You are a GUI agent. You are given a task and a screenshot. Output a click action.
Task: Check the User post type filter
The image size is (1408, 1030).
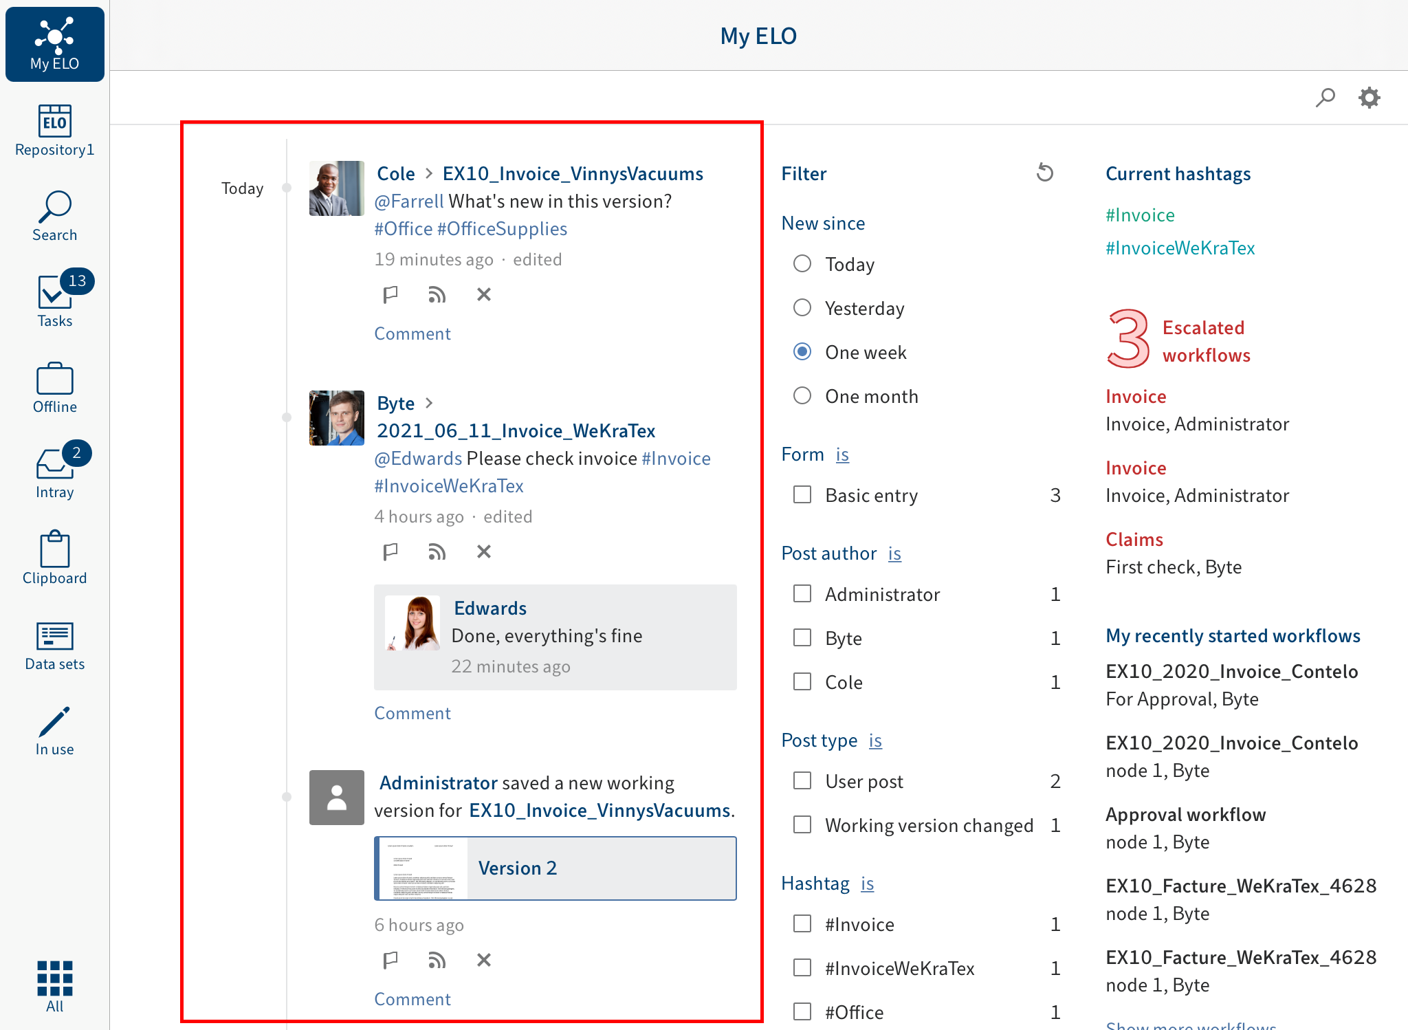(802, 781)
